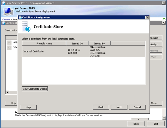Screen dimensions: 167x128
Task: Click the Certificate Assignment title bar icon
Action: pos(20,17)
